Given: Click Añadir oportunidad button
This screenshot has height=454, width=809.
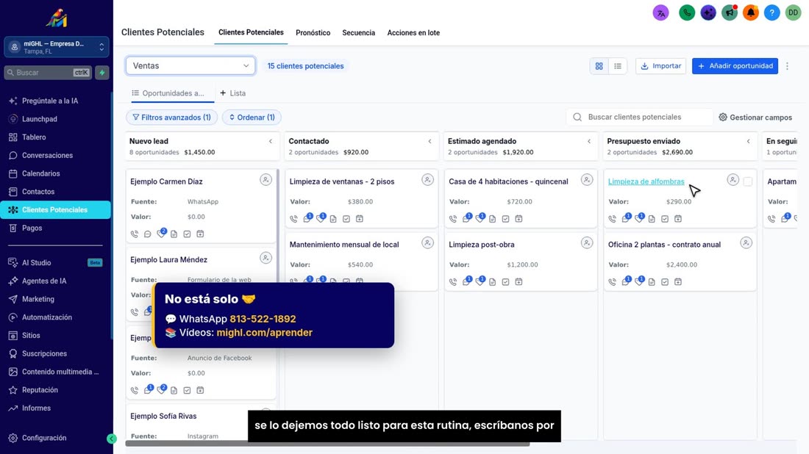Looking at the screenshot, I should tap(735, 66).
